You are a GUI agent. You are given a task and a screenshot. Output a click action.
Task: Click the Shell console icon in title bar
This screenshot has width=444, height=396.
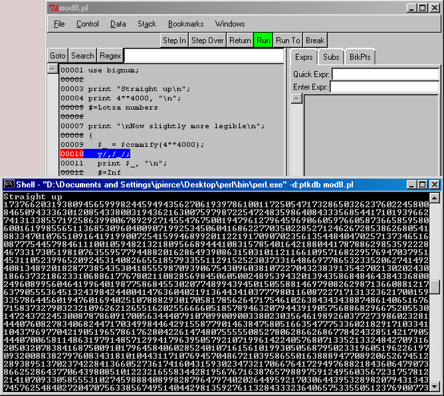pyautogui.click(x=9, y=185)
